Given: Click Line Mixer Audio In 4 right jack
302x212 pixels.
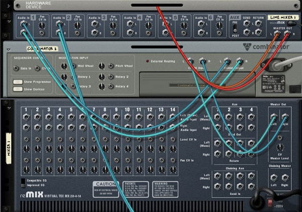Looking at the screenshot, I should 130,33.
